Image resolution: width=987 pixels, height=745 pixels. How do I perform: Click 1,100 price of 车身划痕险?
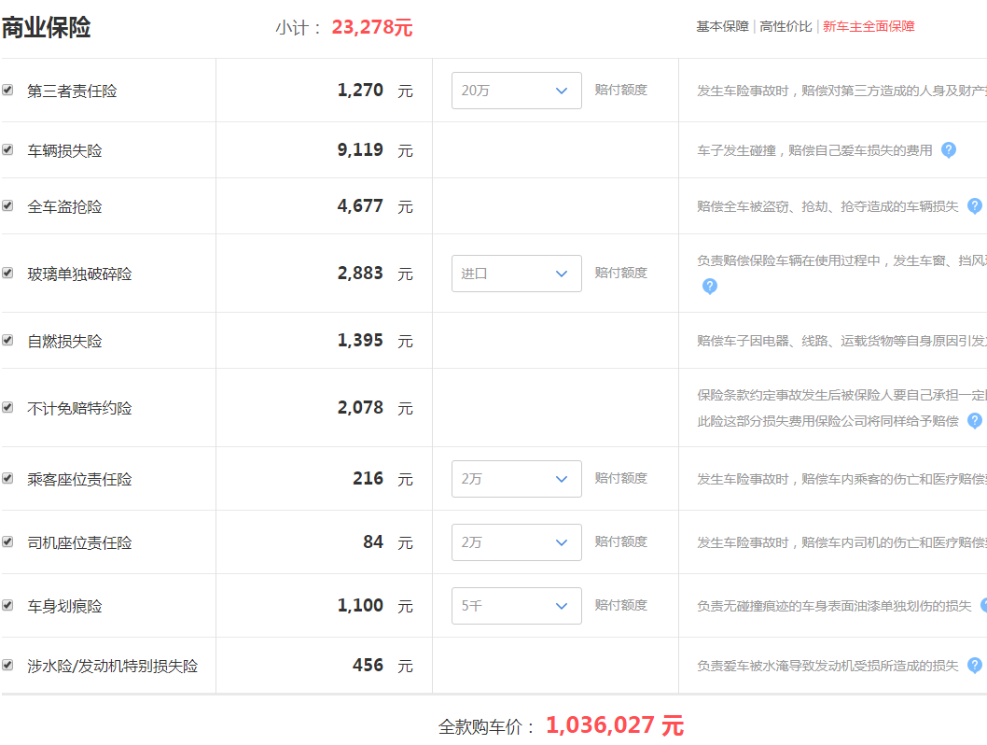click(x=360, y=606)
